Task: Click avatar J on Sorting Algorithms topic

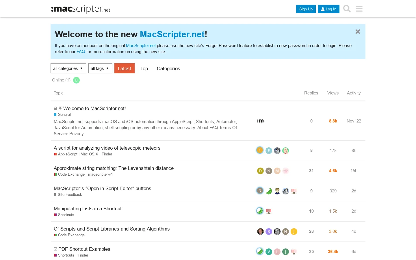Action: pos(294,232)
